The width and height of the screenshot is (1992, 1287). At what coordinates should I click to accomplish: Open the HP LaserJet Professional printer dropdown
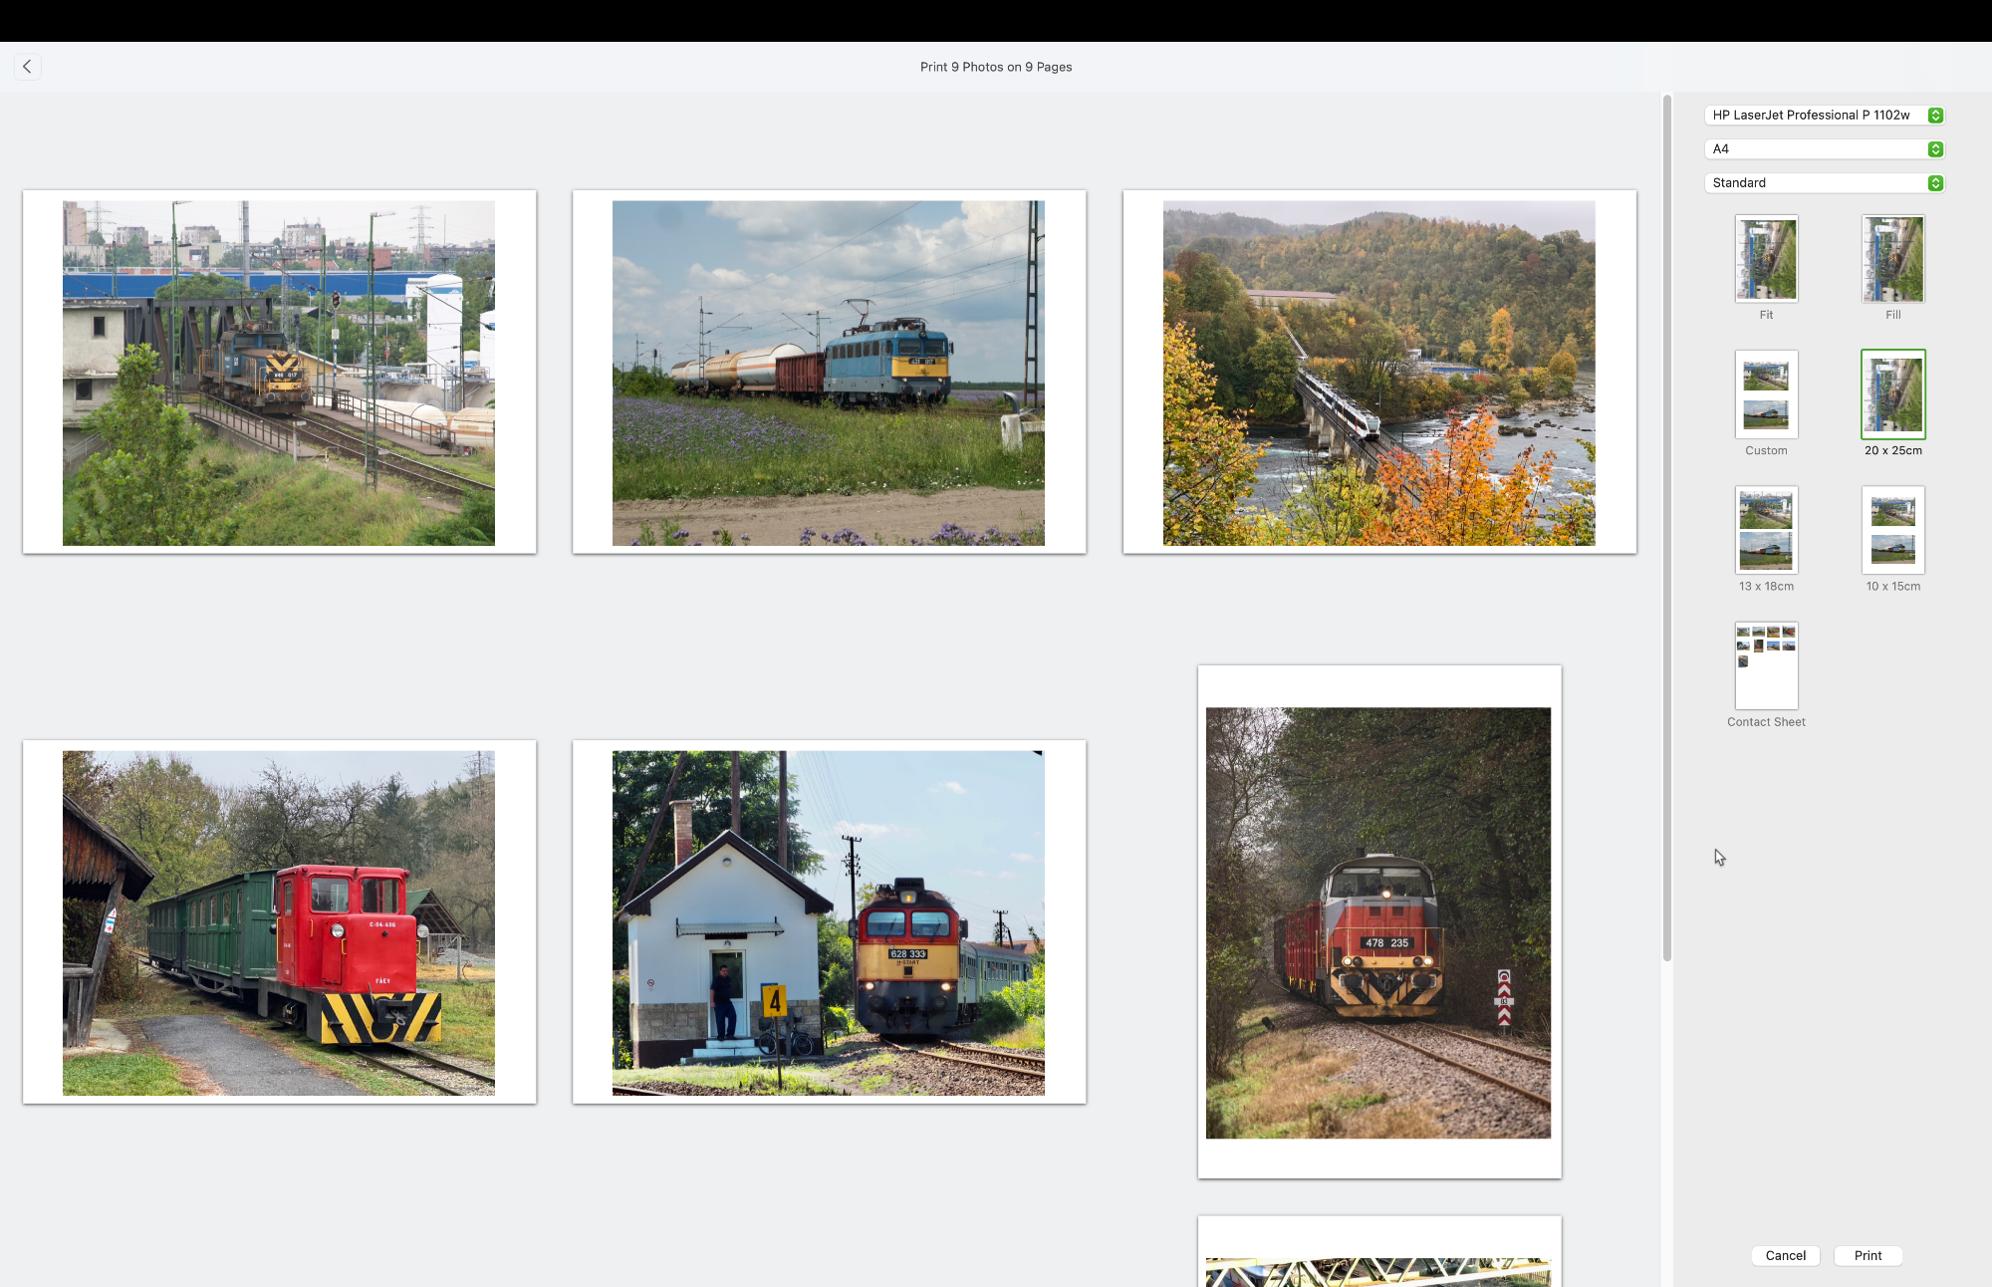[1825, 116]
